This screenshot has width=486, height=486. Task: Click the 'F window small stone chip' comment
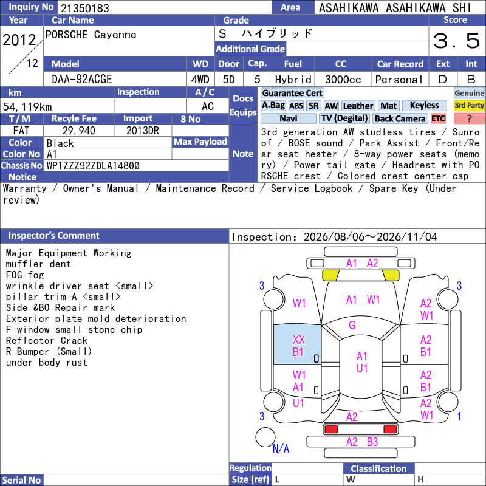point(74,329)
